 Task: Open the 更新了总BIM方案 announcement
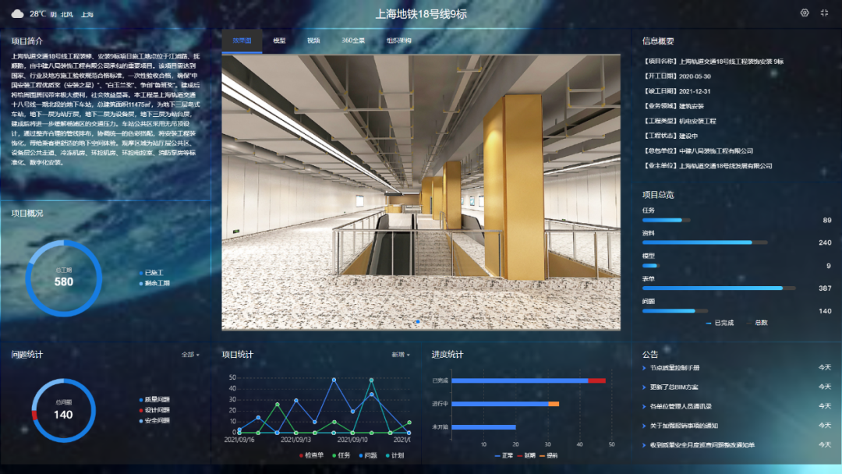click(675, 387)
